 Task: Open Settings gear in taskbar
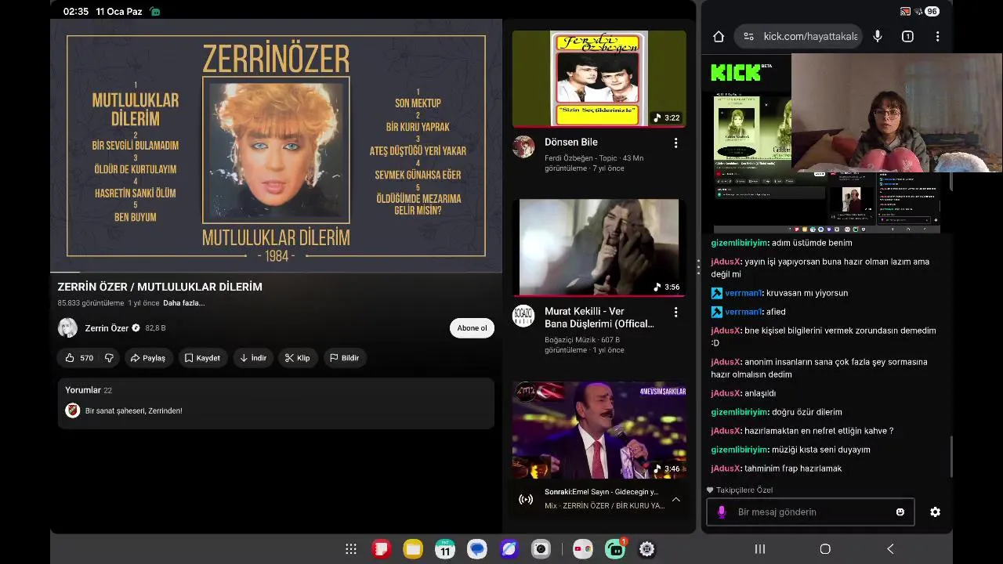pos(646,549)
